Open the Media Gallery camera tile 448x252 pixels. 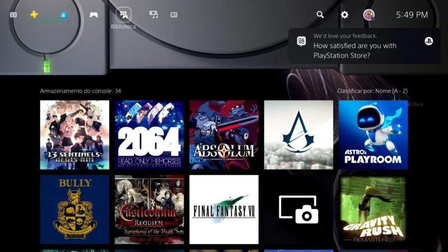tap(299, 210)
